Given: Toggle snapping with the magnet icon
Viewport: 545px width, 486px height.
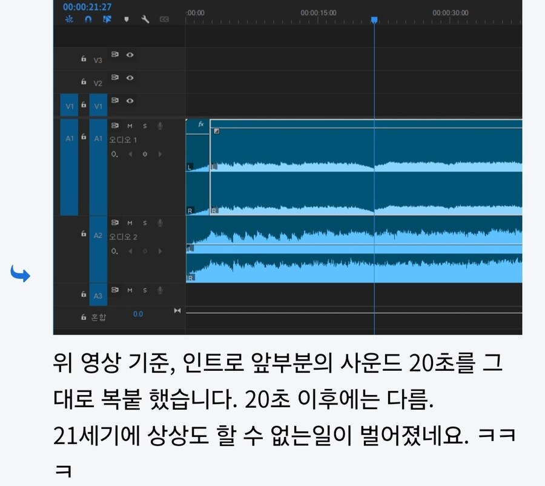Looking at the screenshot, I should [x=89, y=19].
